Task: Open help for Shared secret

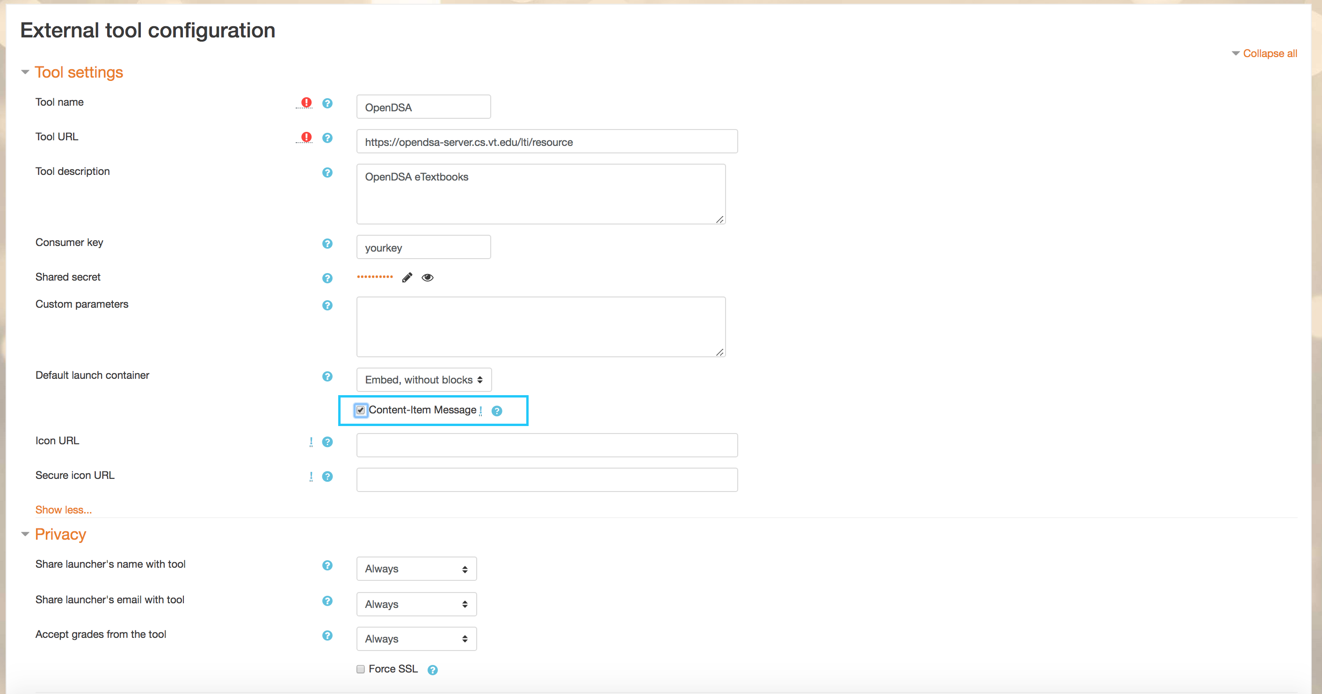Action: pyautogui.click(x=327, y=278)
